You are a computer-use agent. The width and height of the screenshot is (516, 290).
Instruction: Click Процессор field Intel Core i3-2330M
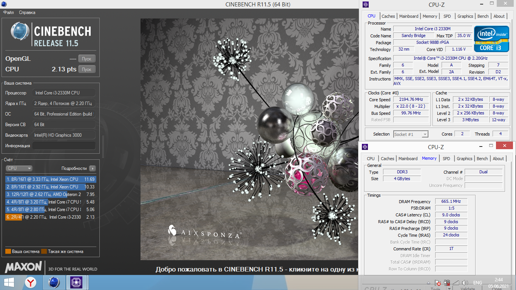(64, 93)
